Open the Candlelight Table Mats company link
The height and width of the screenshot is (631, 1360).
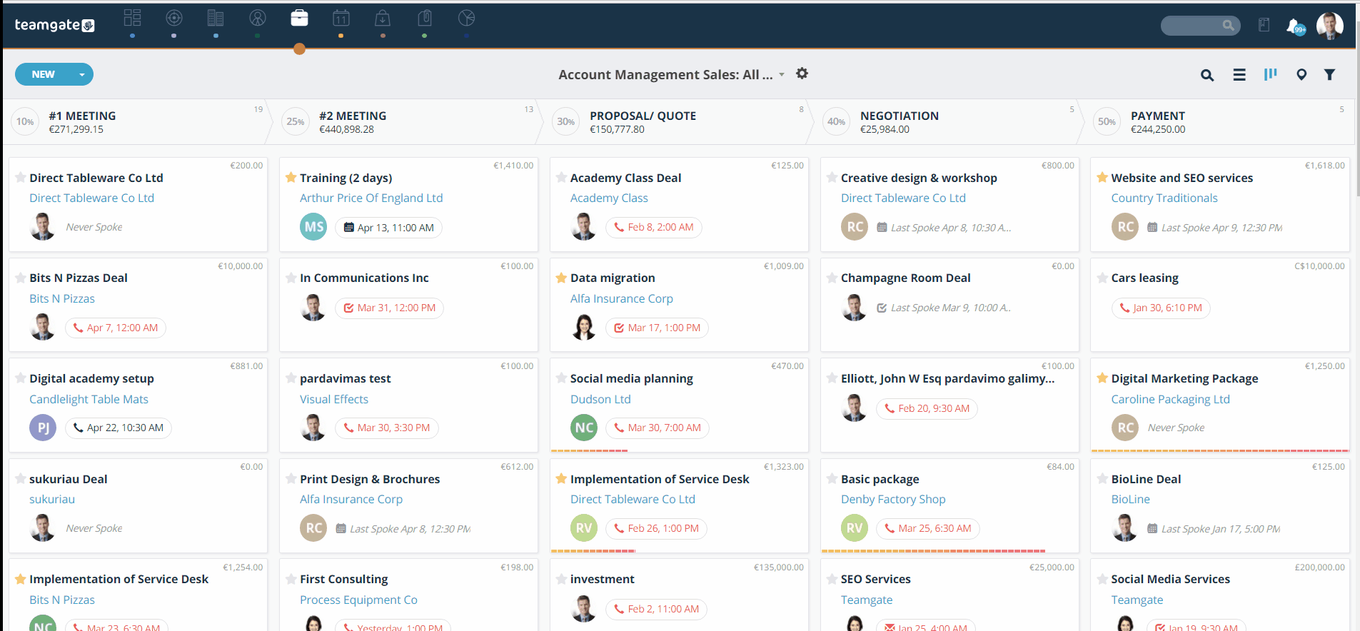tap(89, 399)
